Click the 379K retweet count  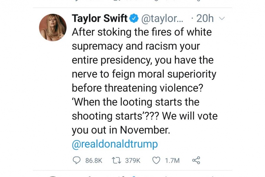pos(133,161)
